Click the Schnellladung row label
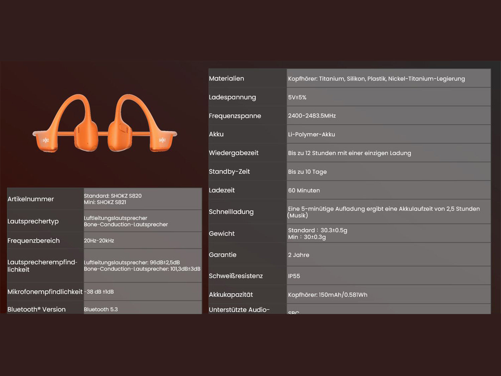Image resolution: width=501 pixels, height=376 pixels. coord(231,212)
